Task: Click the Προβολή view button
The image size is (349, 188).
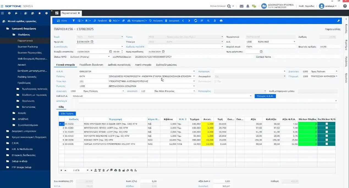Action: [x=100, y=21]
